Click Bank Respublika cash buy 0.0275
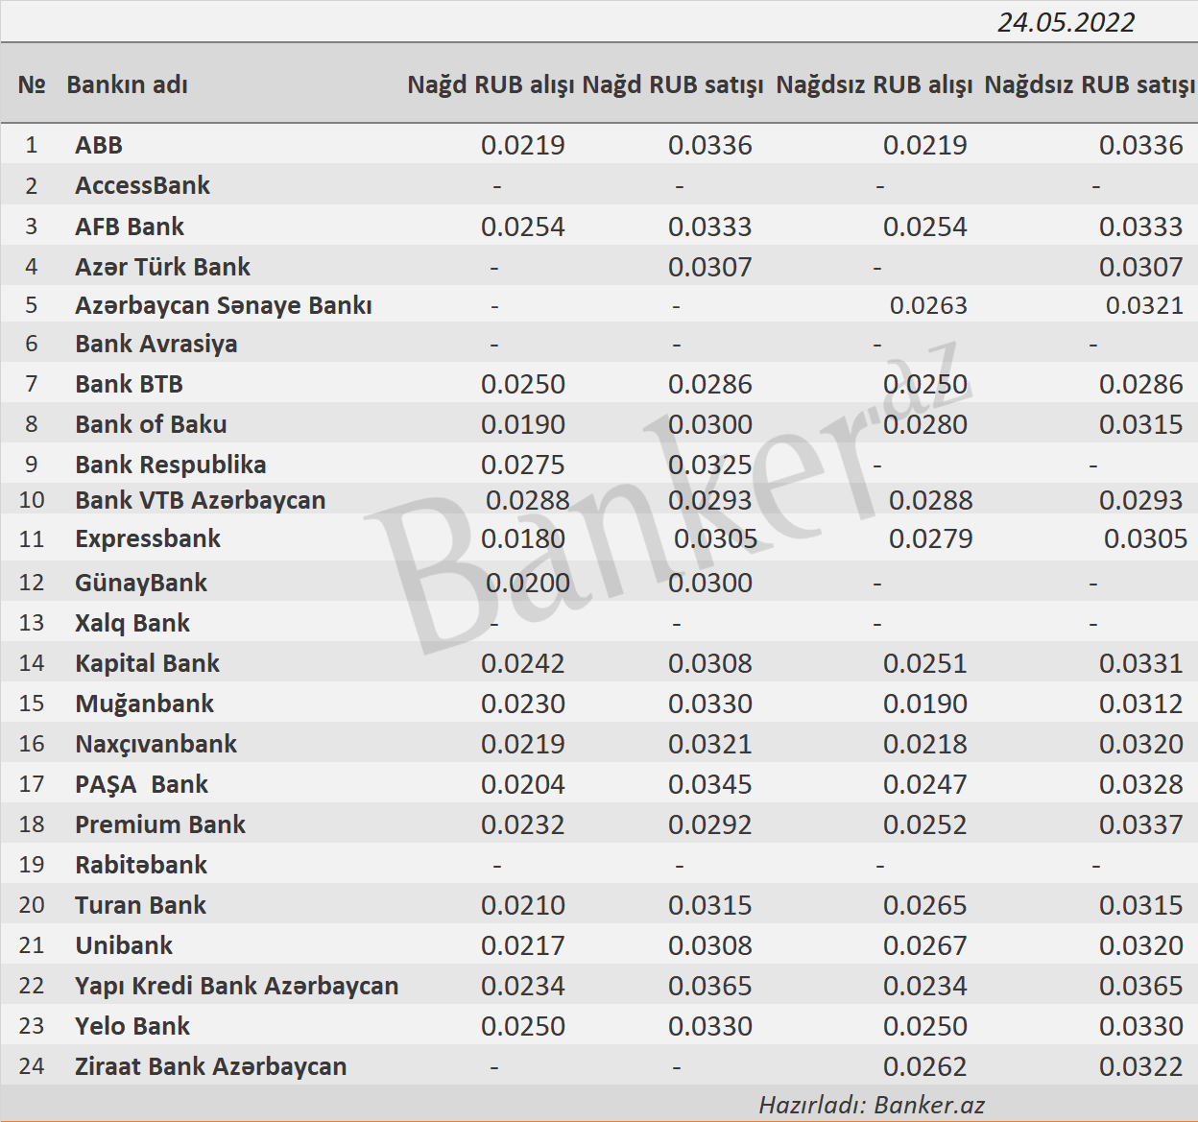Screen dimensions: 1198x1122 click(x=523, y=465)
